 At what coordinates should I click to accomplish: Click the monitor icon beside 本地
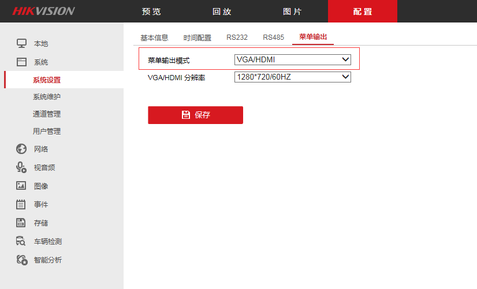(x=21, y=43)
